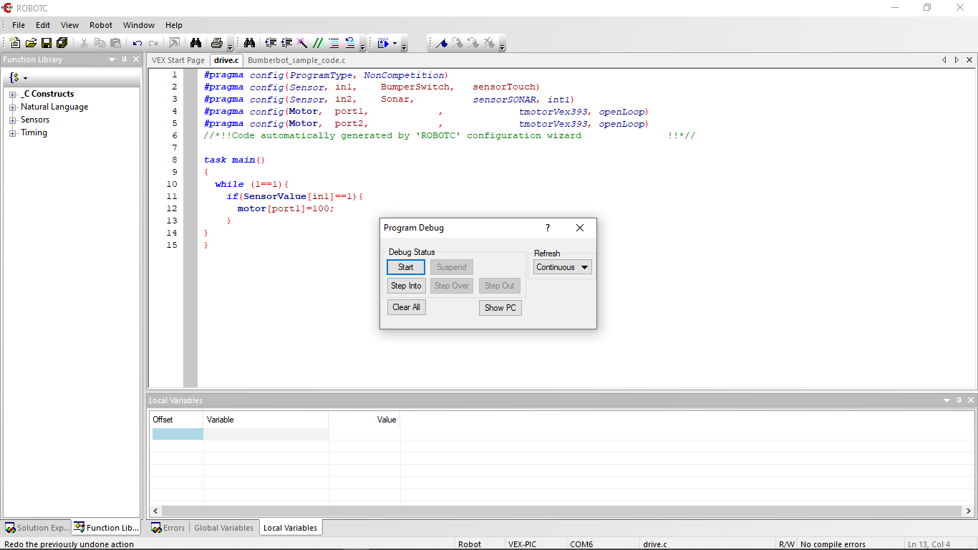Viewport: 978px width, 550px height.
Task: Undo the last action arrow icon
Action: tap(137, 43)
